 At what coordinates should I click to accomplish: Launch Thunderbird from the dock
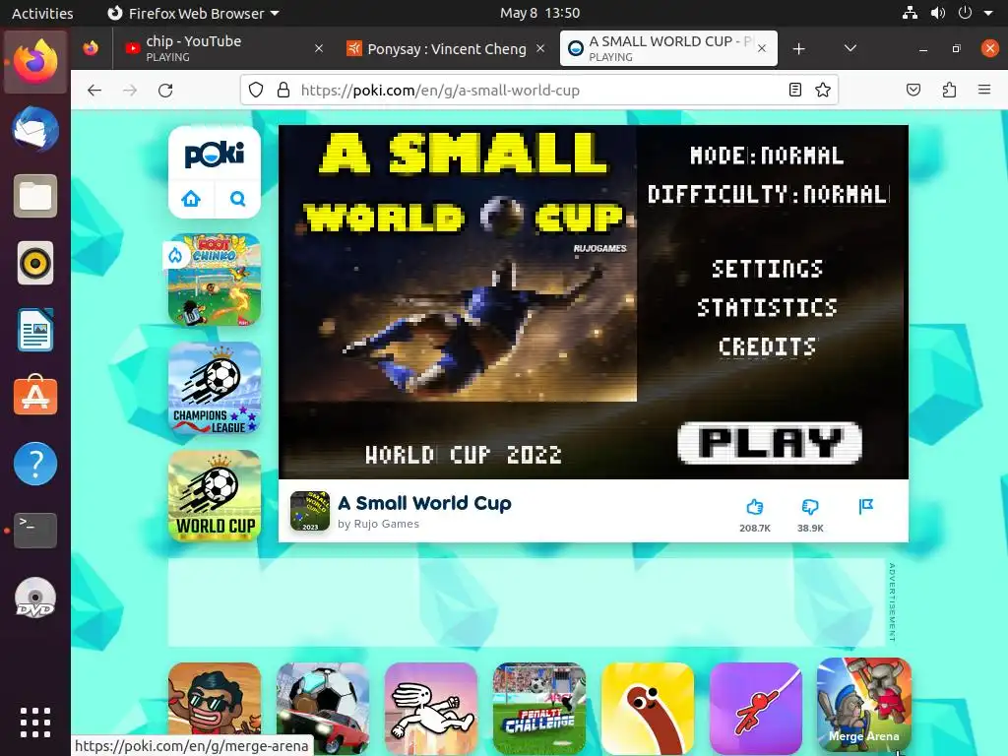point(35,129)
